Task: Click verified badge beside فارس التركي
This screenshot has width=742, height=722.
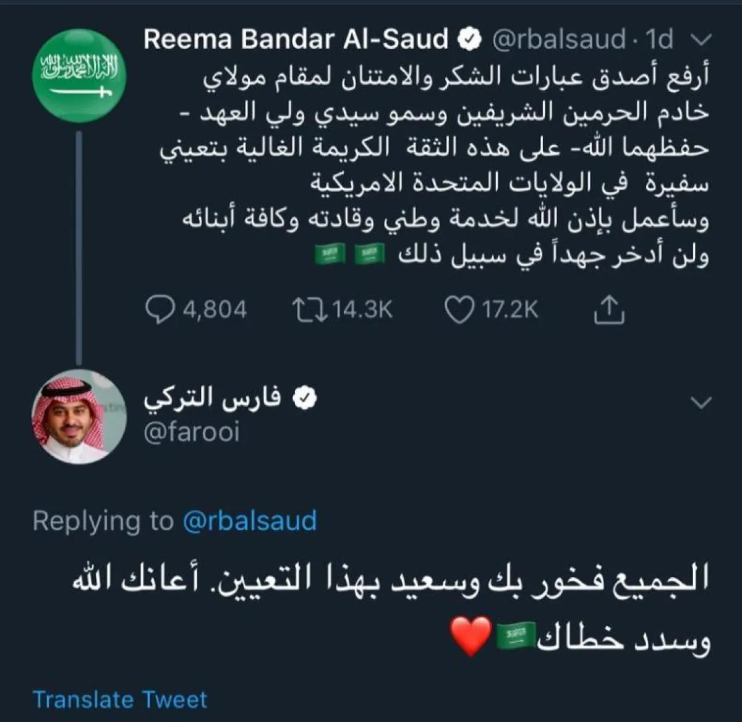Action: (x=304, y=398)
